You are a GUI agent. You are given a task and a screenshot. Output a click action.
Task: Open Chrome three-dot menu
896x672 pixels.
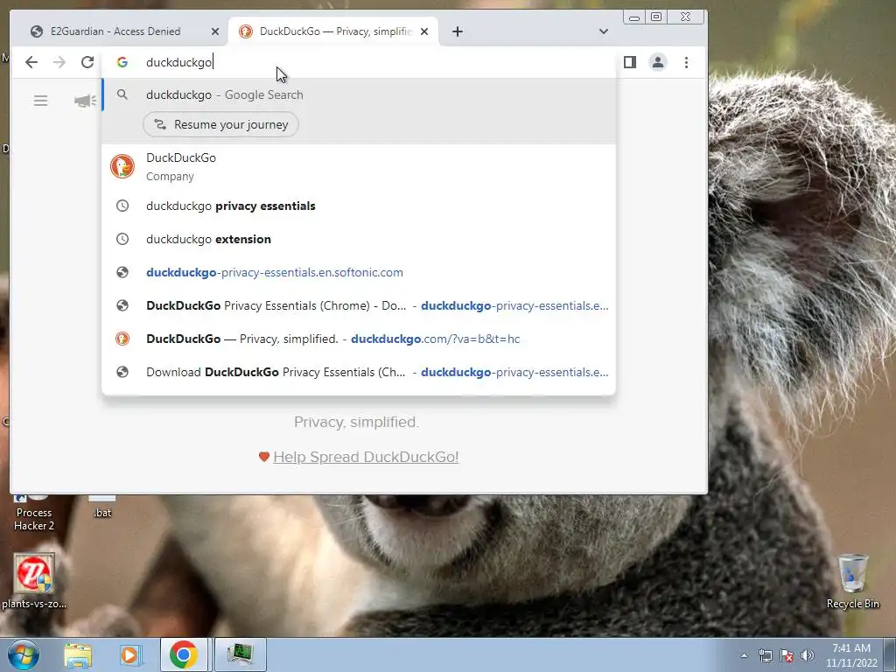686,62
